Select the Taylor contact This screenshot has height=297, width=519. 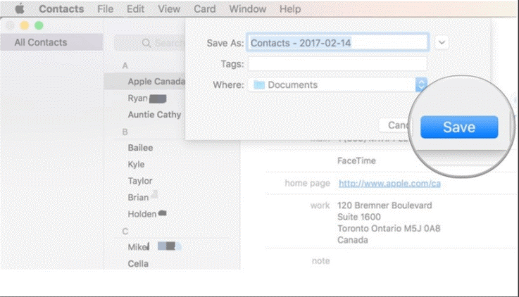140,181
